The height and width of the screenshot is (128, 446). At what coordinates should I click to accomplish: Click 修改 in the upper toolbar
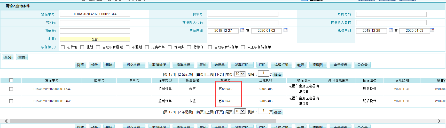coord(95,65)
